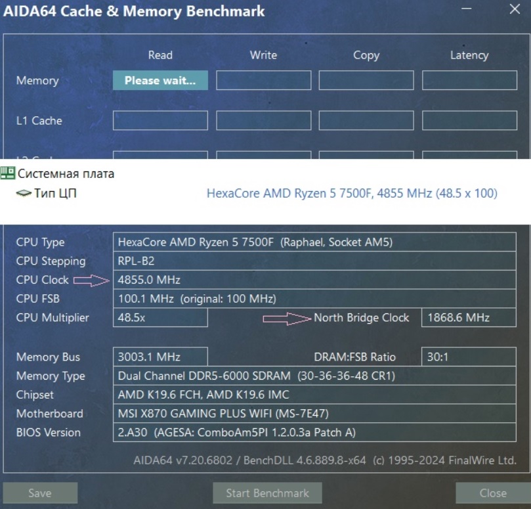Click the 4855.0 MHz CPU Clock value
531x509 pixels.
pyautogui.click(x=314, y=280)
